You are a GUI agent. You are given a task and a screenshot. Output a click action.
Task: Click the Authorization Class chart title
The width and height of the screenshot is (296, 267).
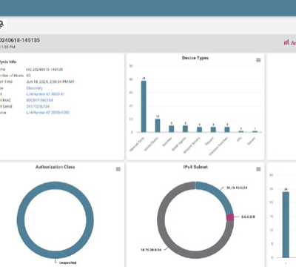[55, 167]
